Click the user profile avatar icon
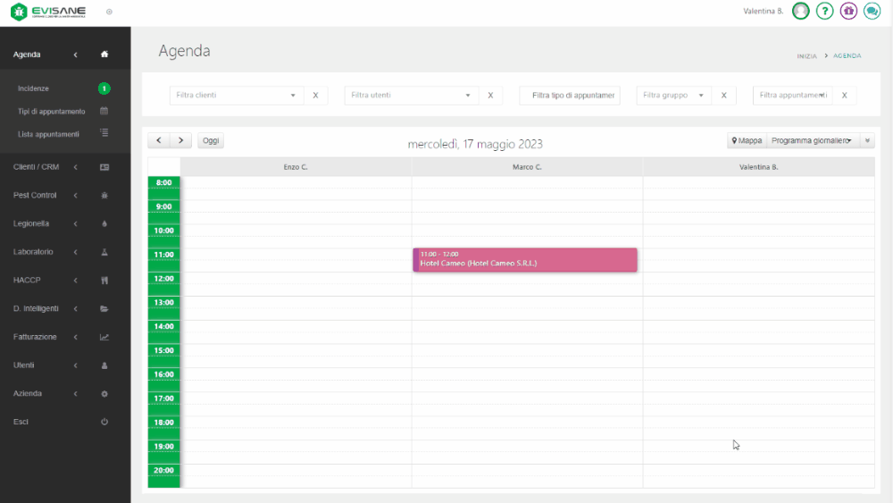The width and height of the screenshot is (893, 503). point(801,11)
